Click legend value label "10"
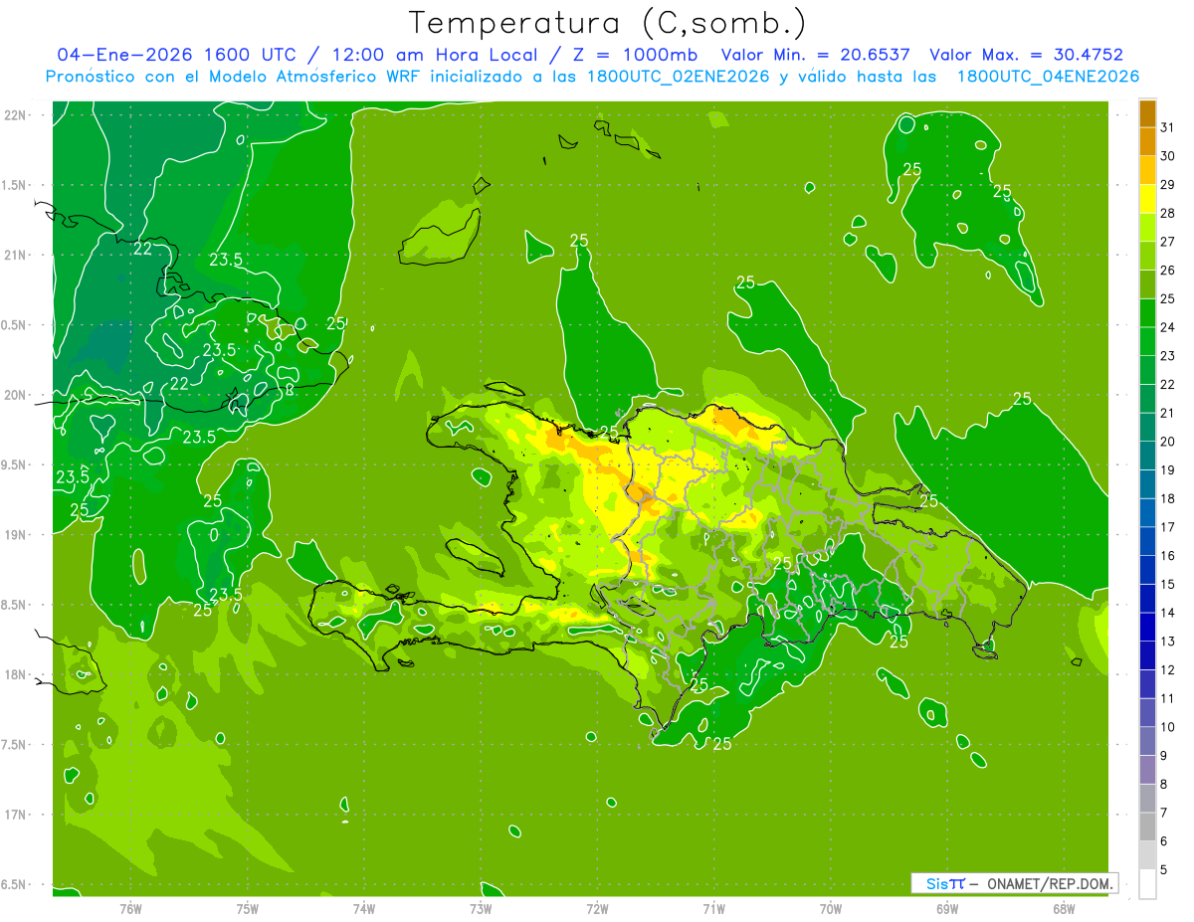This screenshot has width=1194, height=922. click(1169, 727)
